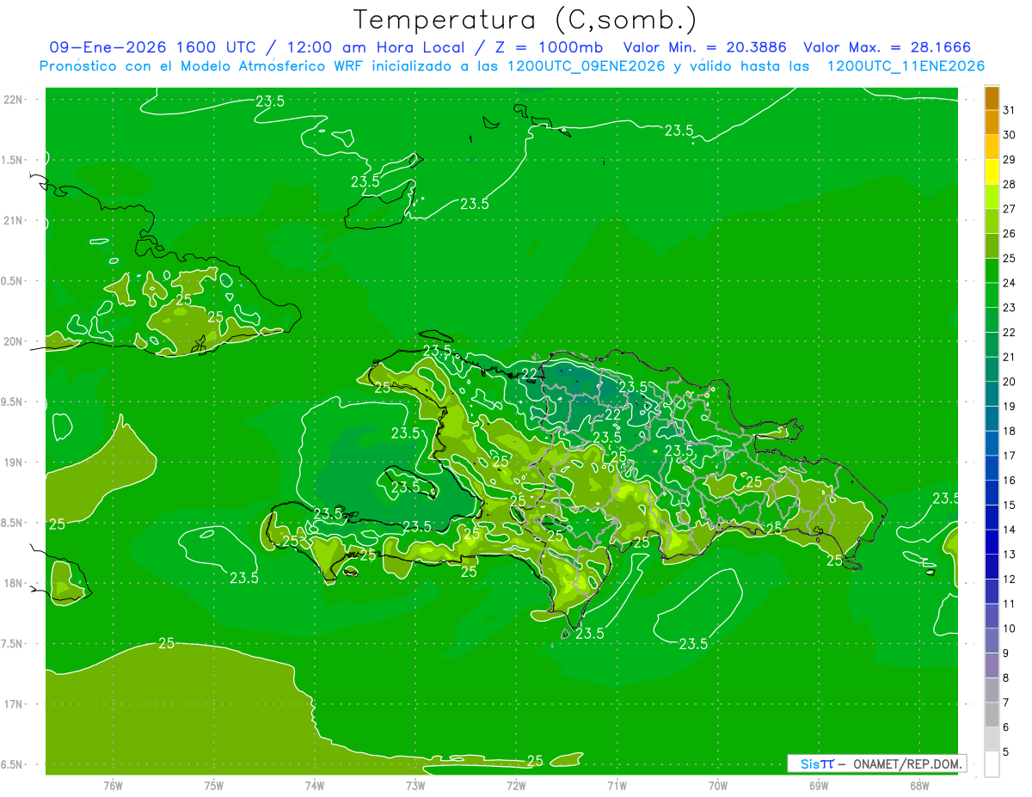Click the color scale label "28"
The height and width of the screenshot is (797, 1032).
[1010, 184]
